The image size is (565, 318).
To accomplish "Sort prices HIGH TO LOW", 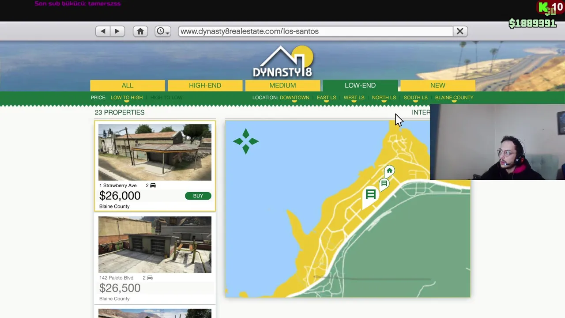I will (166, 98).
